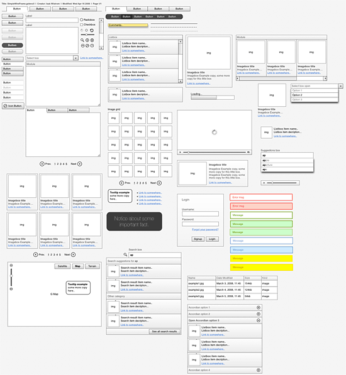The image size is (346, 375).
Task: Click the magnifier icon beside the Search box
Action: coord(125,254)
